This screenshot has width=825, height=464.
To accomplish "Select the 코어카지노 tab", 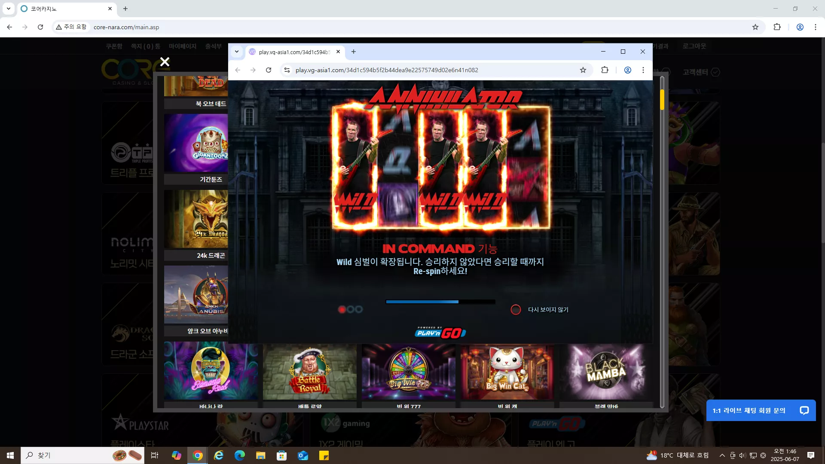I will [67, 9].
